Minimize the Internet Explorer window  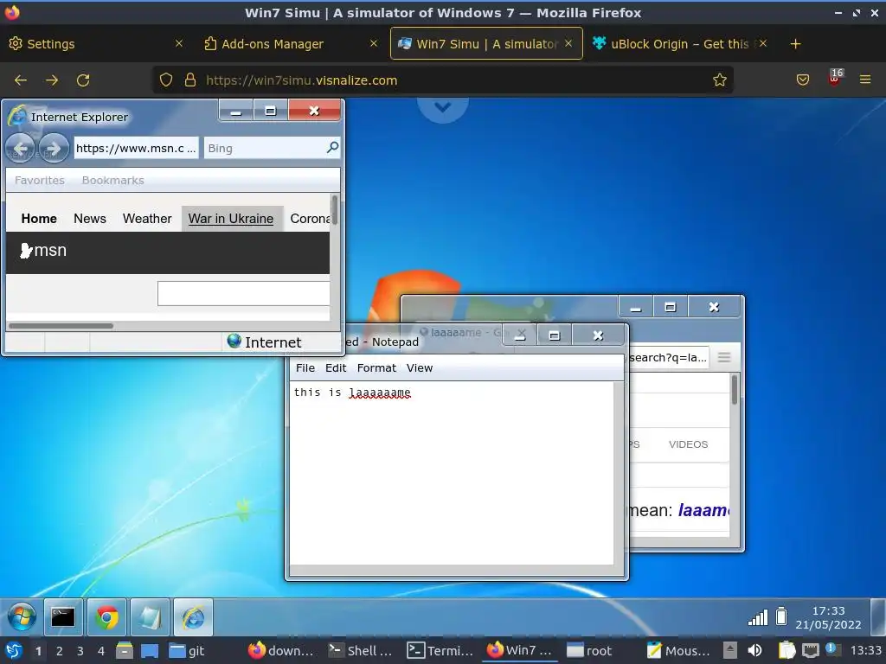coord(236,111)
